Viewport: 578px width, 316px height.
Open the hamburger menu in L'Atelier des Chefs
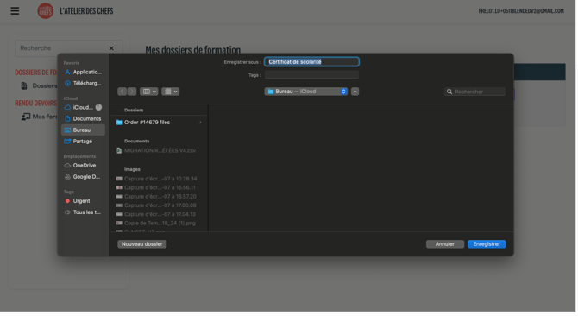click(15, 11)
